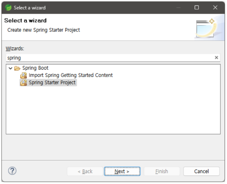The height and width of the screenshot is (184, 227).
Task: Select the Spring Starter Project entry
Action: [x=52, y=83]
